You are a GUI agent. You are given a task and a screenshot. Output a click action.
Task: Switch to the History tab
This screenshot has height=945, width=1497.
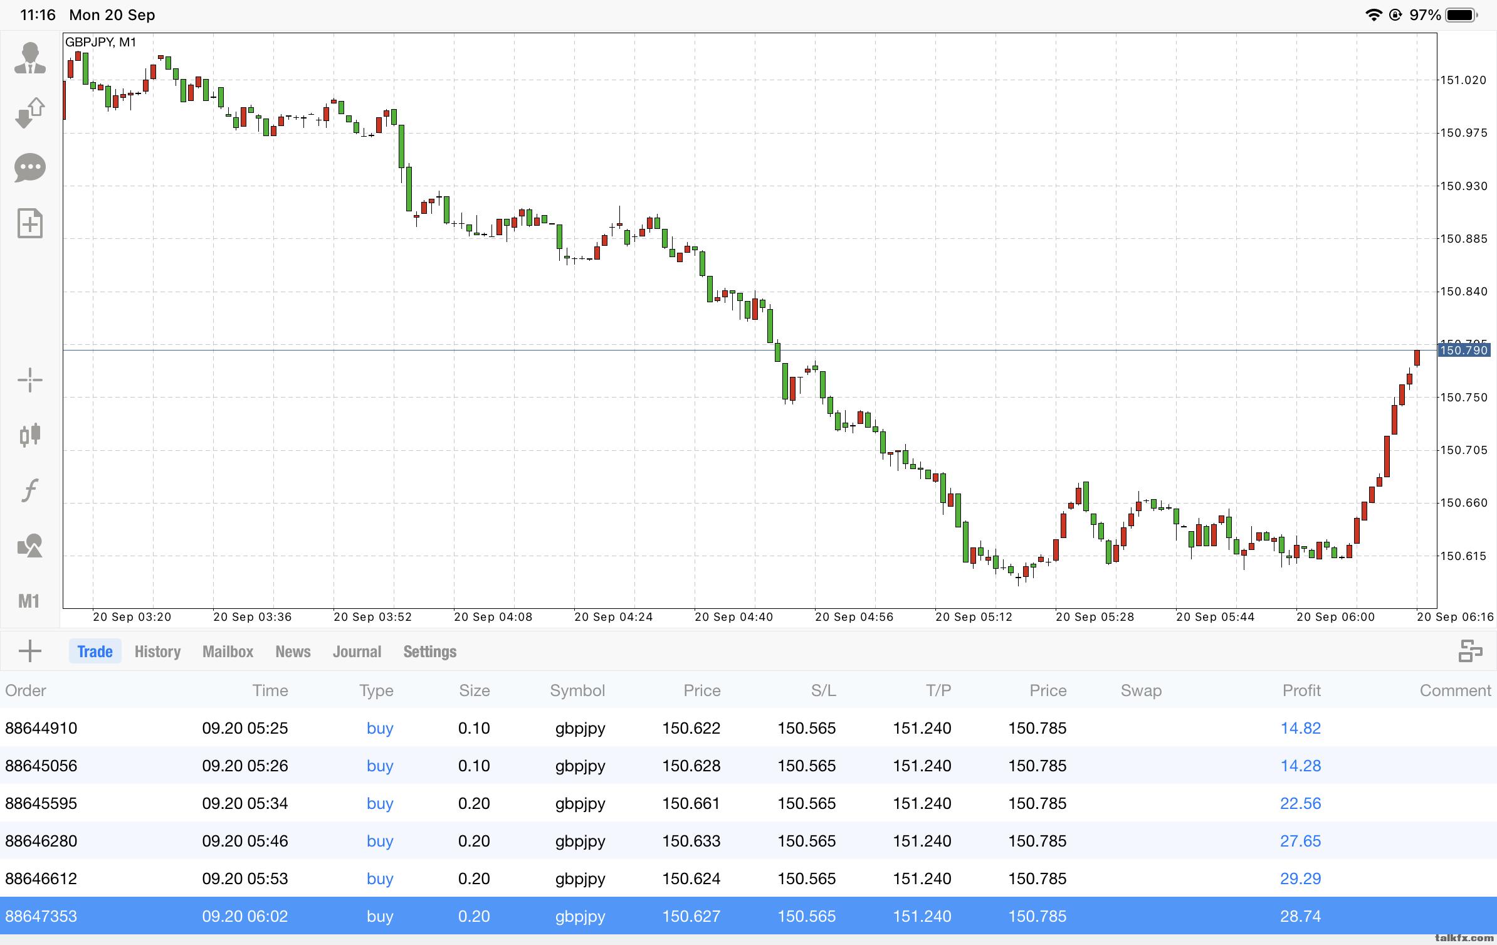tap(157, 652)
